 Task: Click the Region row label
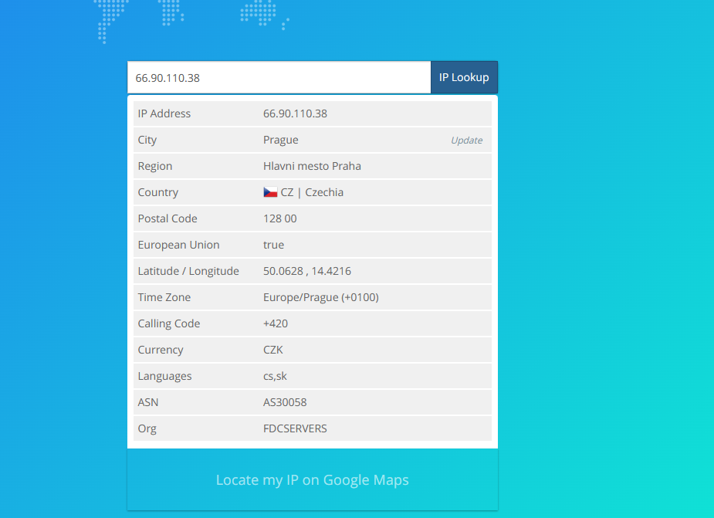pos(155,166)
